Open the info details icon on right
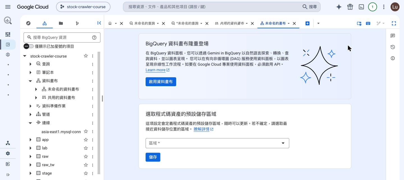The width and height of the screenshot is (404, 180). (393, 58)
